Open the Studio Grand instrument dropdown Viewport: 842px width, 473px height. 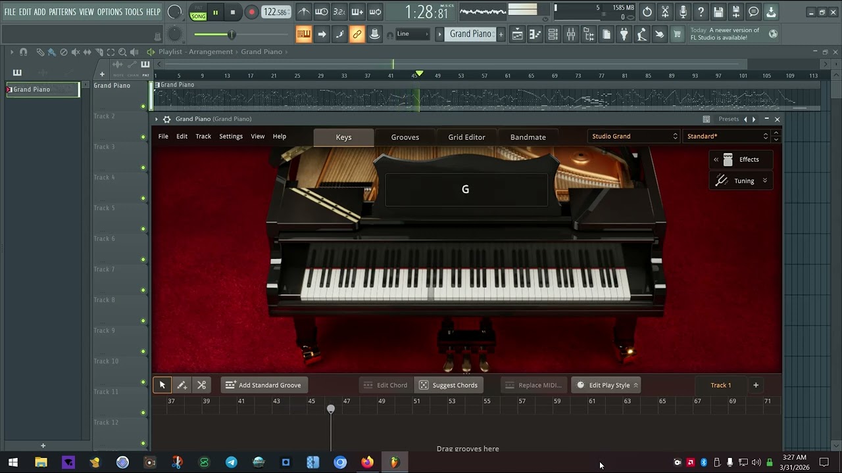pos(634,136)
